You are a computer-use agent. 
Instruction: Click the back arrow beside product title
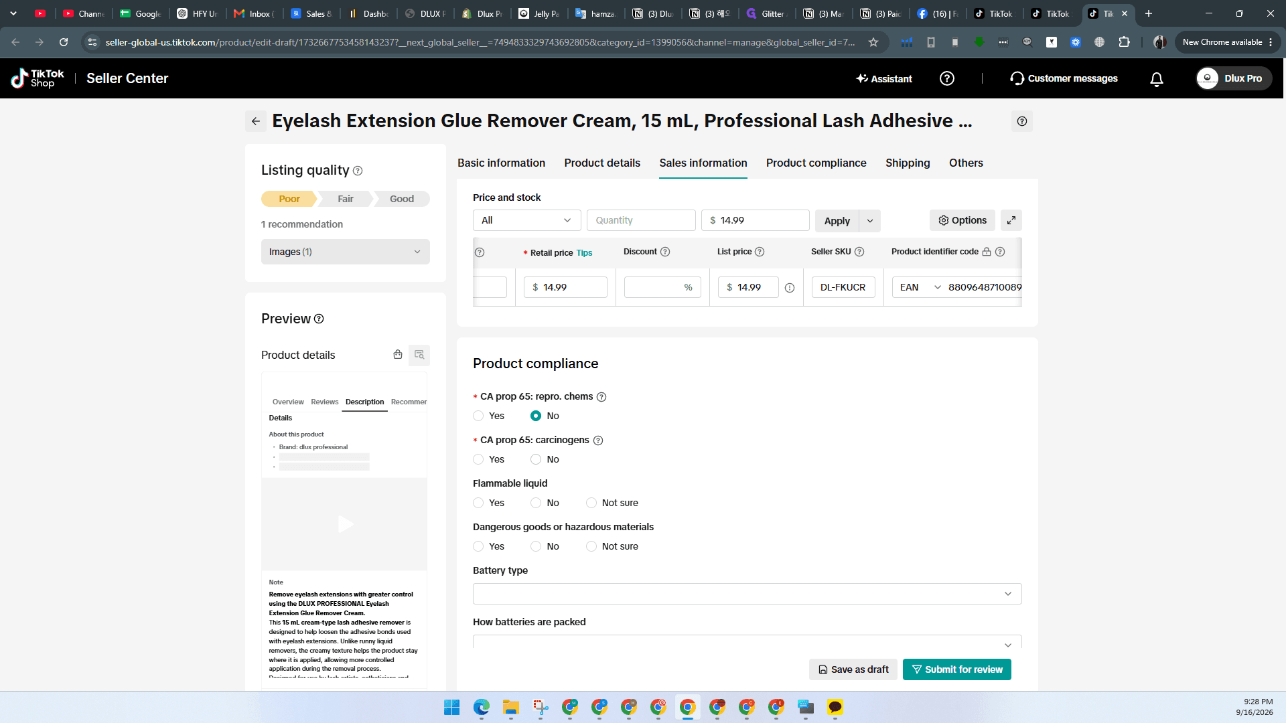255,121
